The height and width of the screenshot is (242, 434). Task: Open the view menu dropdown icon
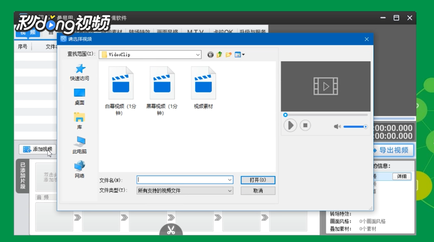click(240, 55)
